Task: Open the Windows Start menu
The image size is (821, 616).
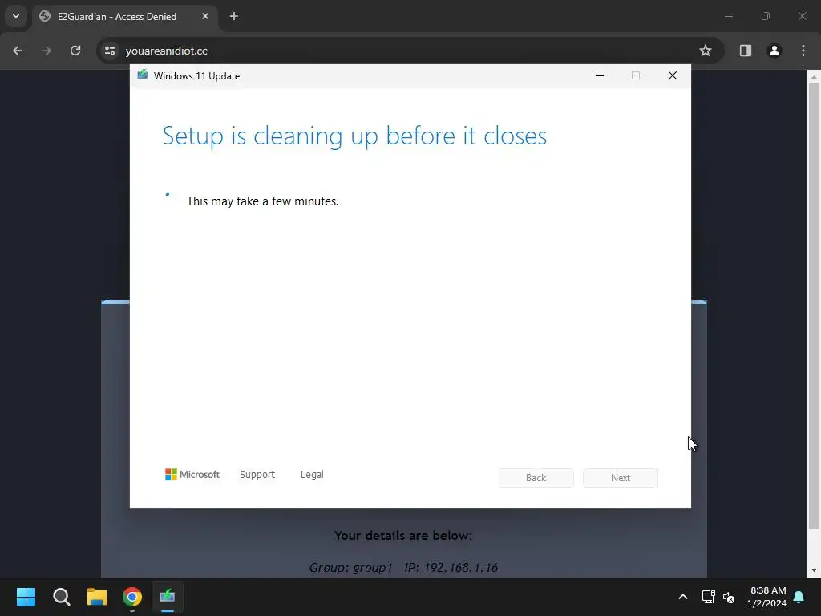Action: [26, 597]
